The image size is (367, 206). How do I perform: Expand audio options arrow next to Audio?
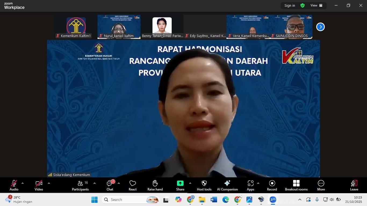tap(23, 183)
